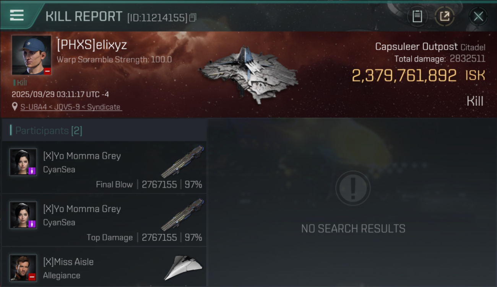Click the No Search Results warning icon
This screenshot has height=287, width=497.
pyautogui.click(x=353, y=188)
